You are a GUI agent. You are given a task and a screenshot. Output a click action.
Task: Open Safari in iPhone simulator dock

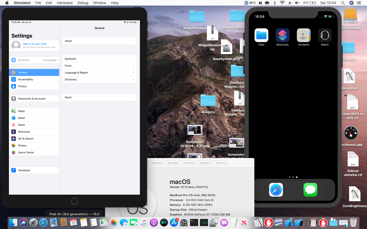[276, 190]
